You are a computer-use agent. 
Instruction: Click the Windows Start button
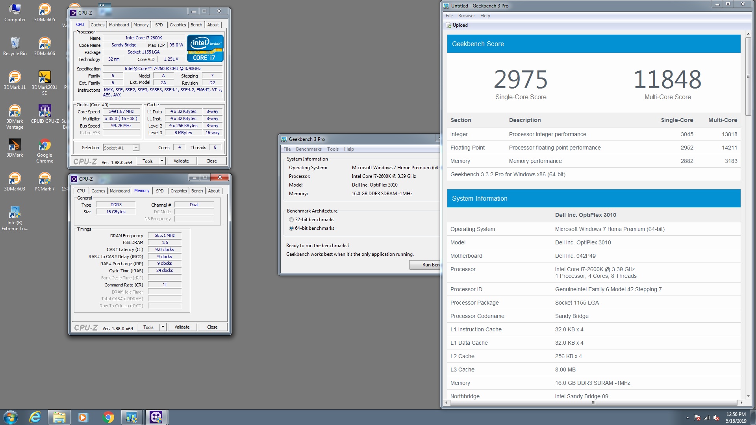point(11,417)
